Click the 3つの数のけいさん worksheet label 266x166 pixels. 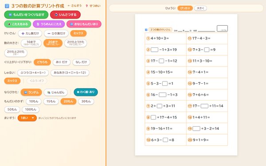pos(160,30)
